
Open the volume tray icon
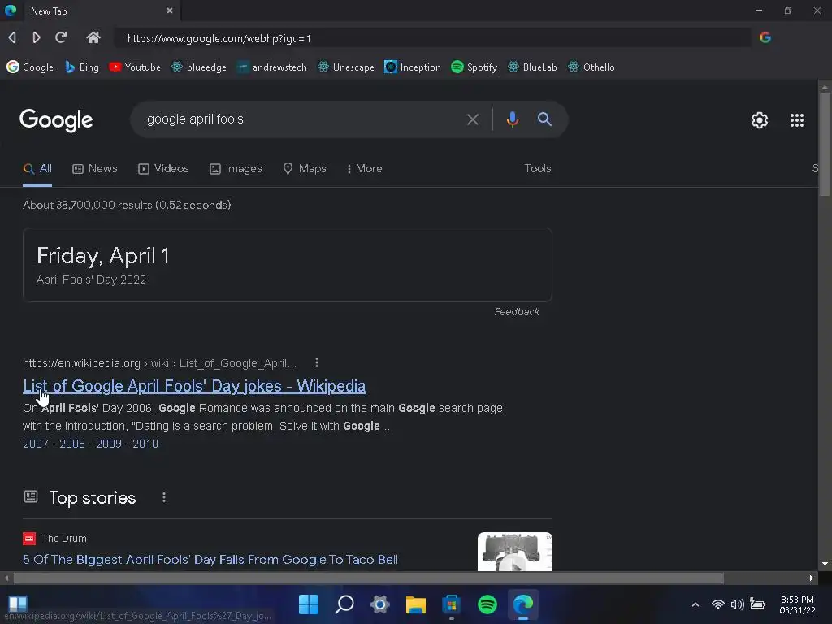point(737,604)
